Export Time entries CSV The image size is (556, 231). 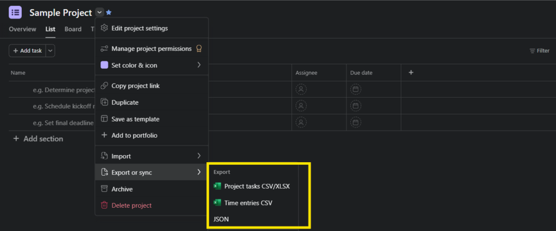[x=248, y=203]
